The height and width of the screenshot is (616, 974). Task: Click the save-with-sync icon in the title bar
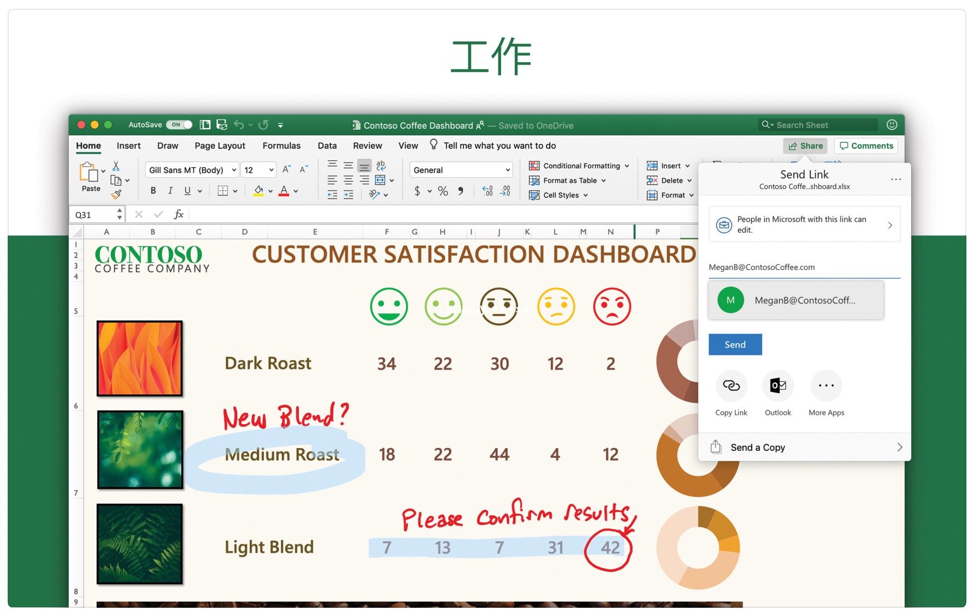tap(221, 125)
